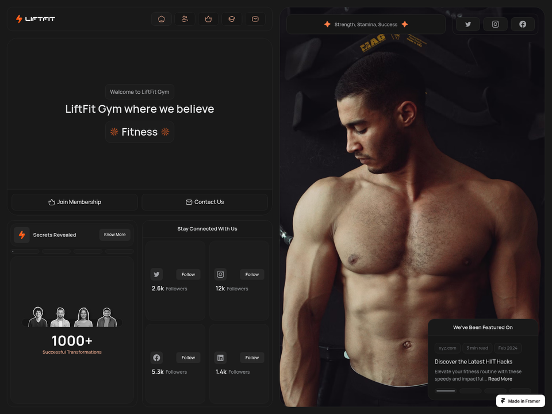
Task: Click the lightning bolt icon beside Secrets Revealed
Action: point(22,235)
